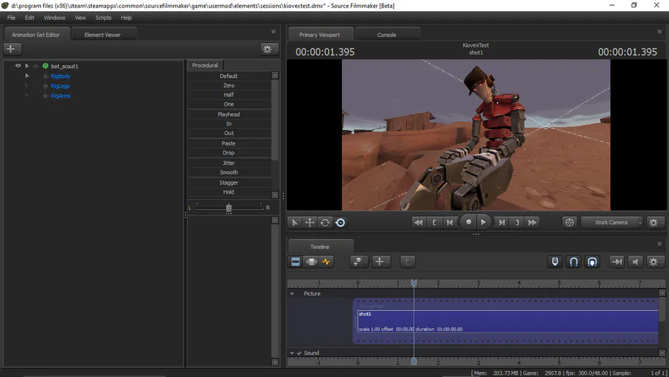Click the left-right balance slider handle

[229, 208]
